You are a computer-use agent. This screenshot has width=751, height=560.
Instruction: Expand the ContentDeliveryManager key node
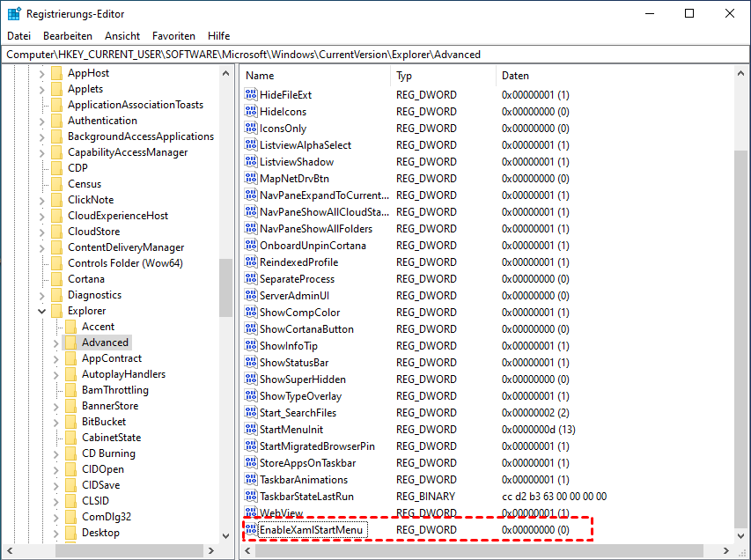(41, 247)
